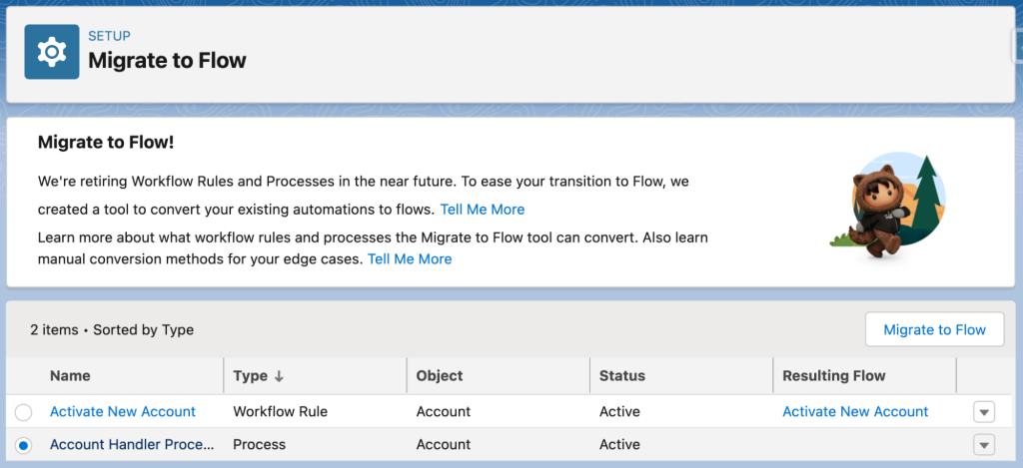Screen dimensions: 1023x468
Task: Select the Activate New Account radio button
Action: coord(24,412)
